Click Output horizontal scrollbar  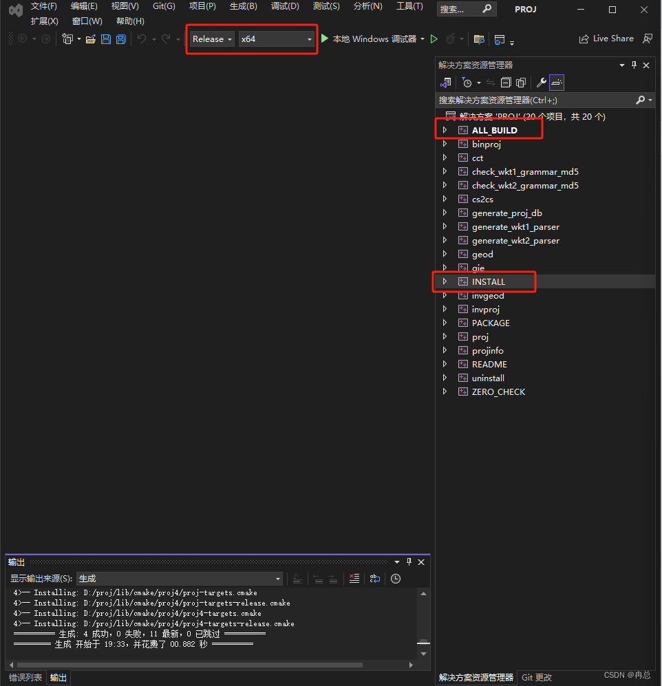(x=190, y=665)
